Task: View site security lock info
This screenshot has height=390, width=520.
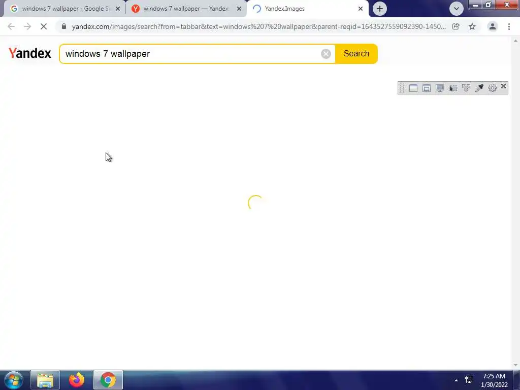Action: point(64,26)
